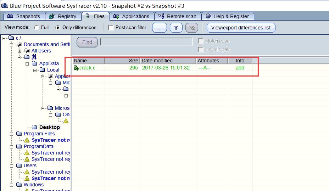Sort by the Info column header
The image size is (329, 191).
(x=240, y=61)
